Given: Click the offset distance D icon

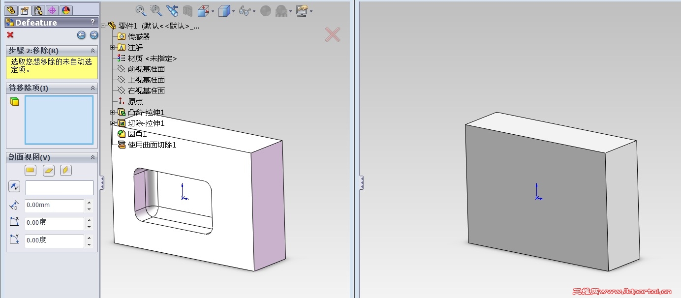Looking at the screenshot, I should click(14, 205).
